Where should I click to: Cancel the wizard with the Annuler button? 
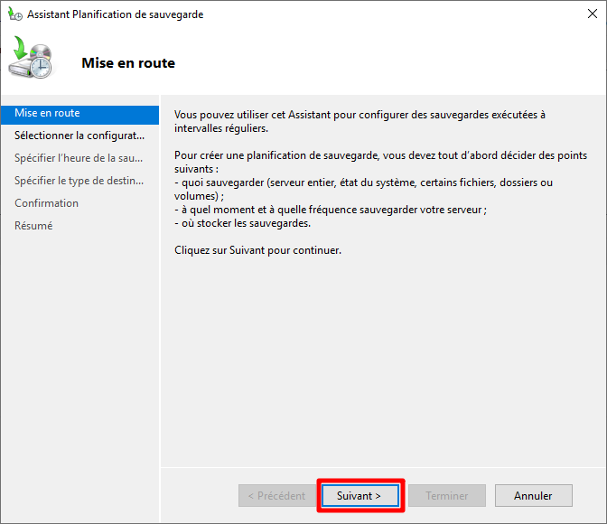point(533,496)
